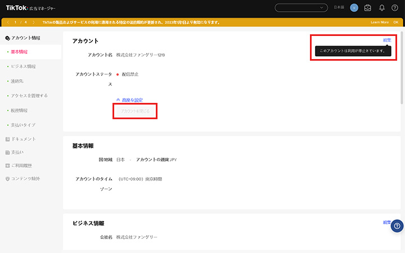
Task: Go to previous announcement in yellow banner
Action: [8, 22]
